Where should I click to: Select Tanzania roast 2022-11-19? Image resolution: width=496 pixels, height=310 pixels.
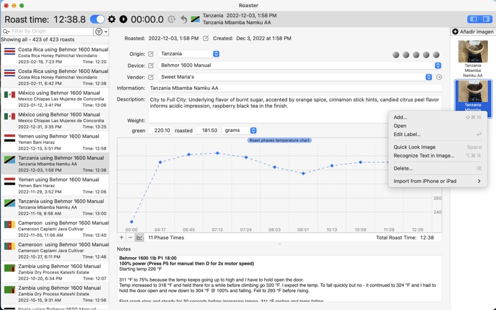click(55, 207)
